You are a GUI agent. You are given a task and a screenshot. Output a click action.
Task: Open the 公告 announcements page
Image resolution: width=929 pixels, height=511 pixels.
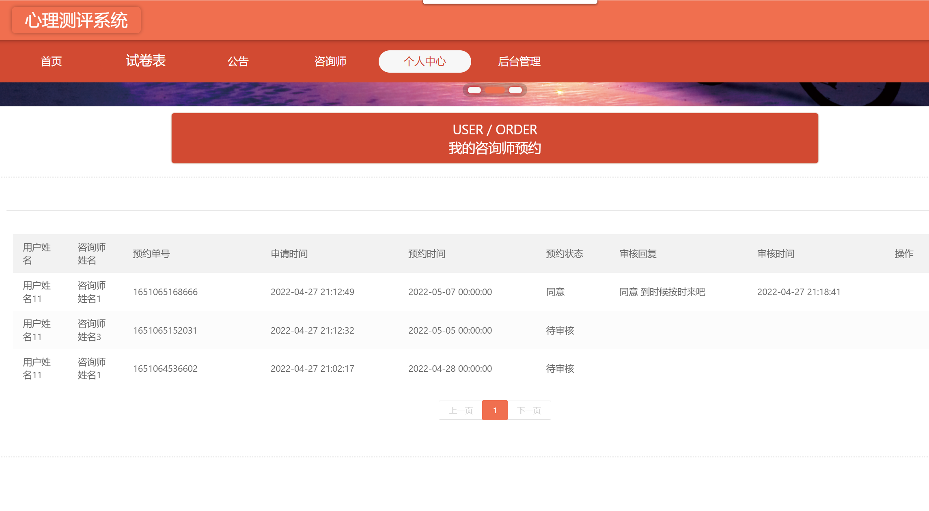coord(239,61)
